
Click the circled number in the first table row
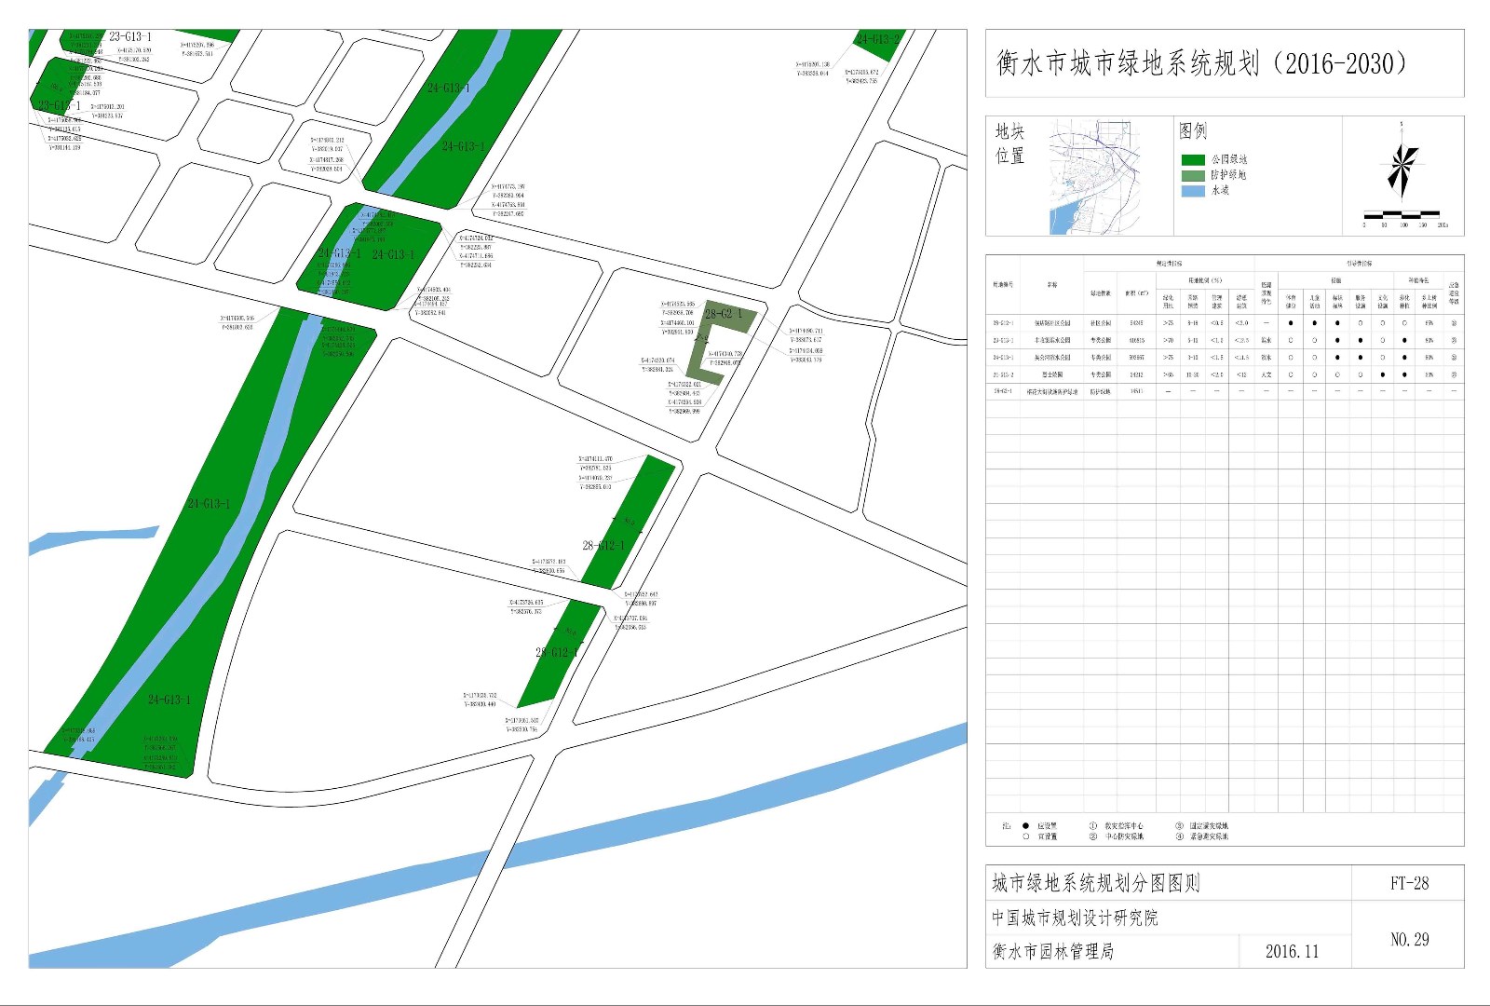1453,323
